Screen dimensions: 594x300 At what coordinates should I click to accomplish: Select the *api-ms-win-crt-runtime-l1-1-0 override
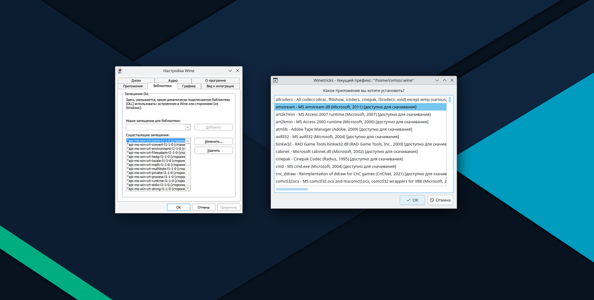[156, 181]
